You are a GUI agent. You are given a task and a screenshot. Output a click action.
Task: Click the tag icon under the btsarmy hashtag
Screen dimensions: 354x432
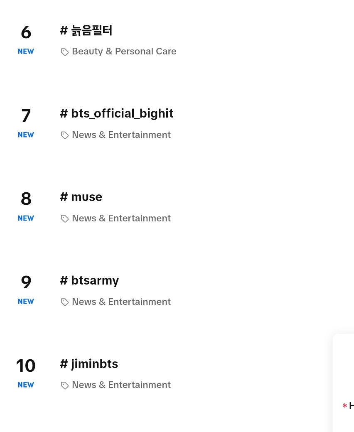pos(65,302)
